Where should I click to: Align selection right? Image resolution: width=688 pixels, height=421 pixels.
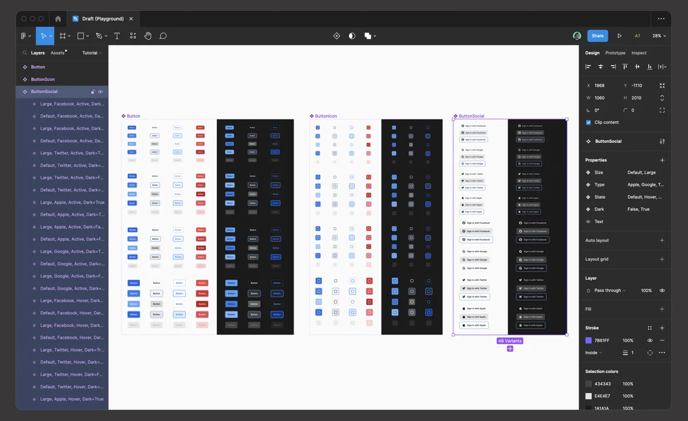coord(613,67)
